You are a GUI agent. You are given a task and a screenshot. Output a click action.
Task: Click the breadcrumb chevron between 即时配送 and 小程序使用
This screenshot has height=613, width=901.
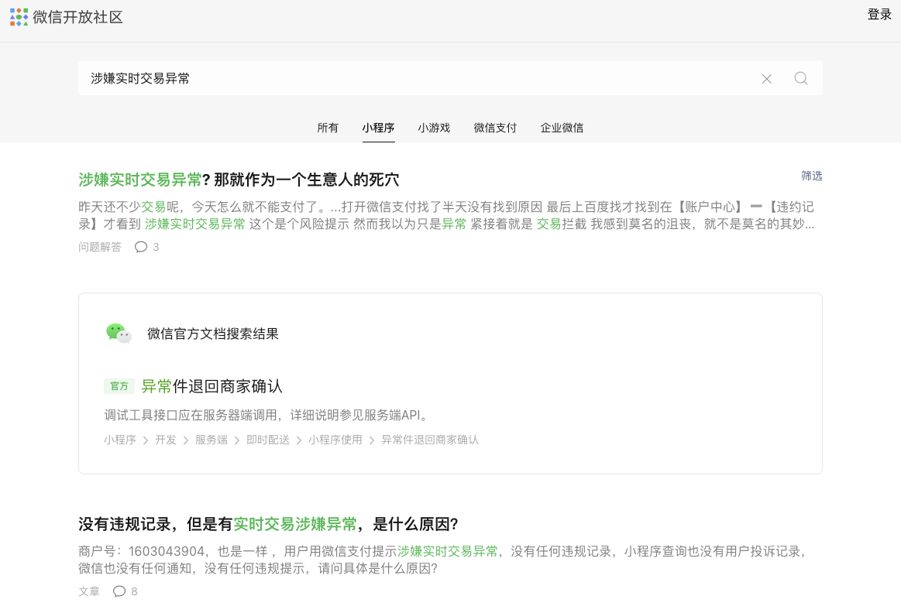tap(299, 440)
